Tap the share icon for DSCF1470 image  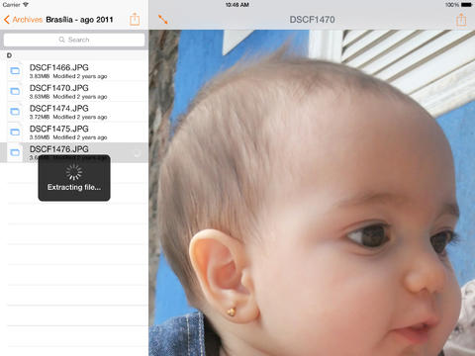coord(461,20)
